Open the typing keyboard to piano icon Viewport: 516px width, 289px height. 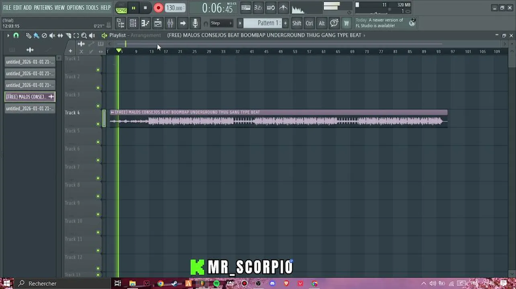pyautogui.click(x=246, y=8)
